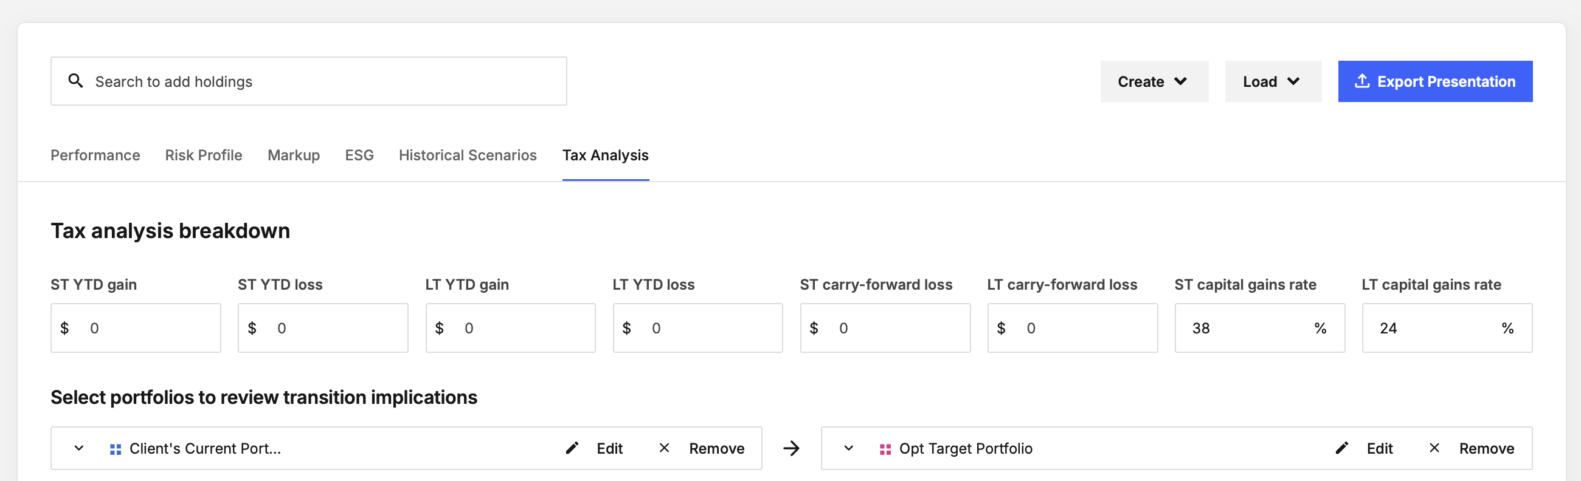The height and width of the screenshot is (481, 1581).
Task: Click the blue grid icon of Client's portfolio
Action: (116, 450)
